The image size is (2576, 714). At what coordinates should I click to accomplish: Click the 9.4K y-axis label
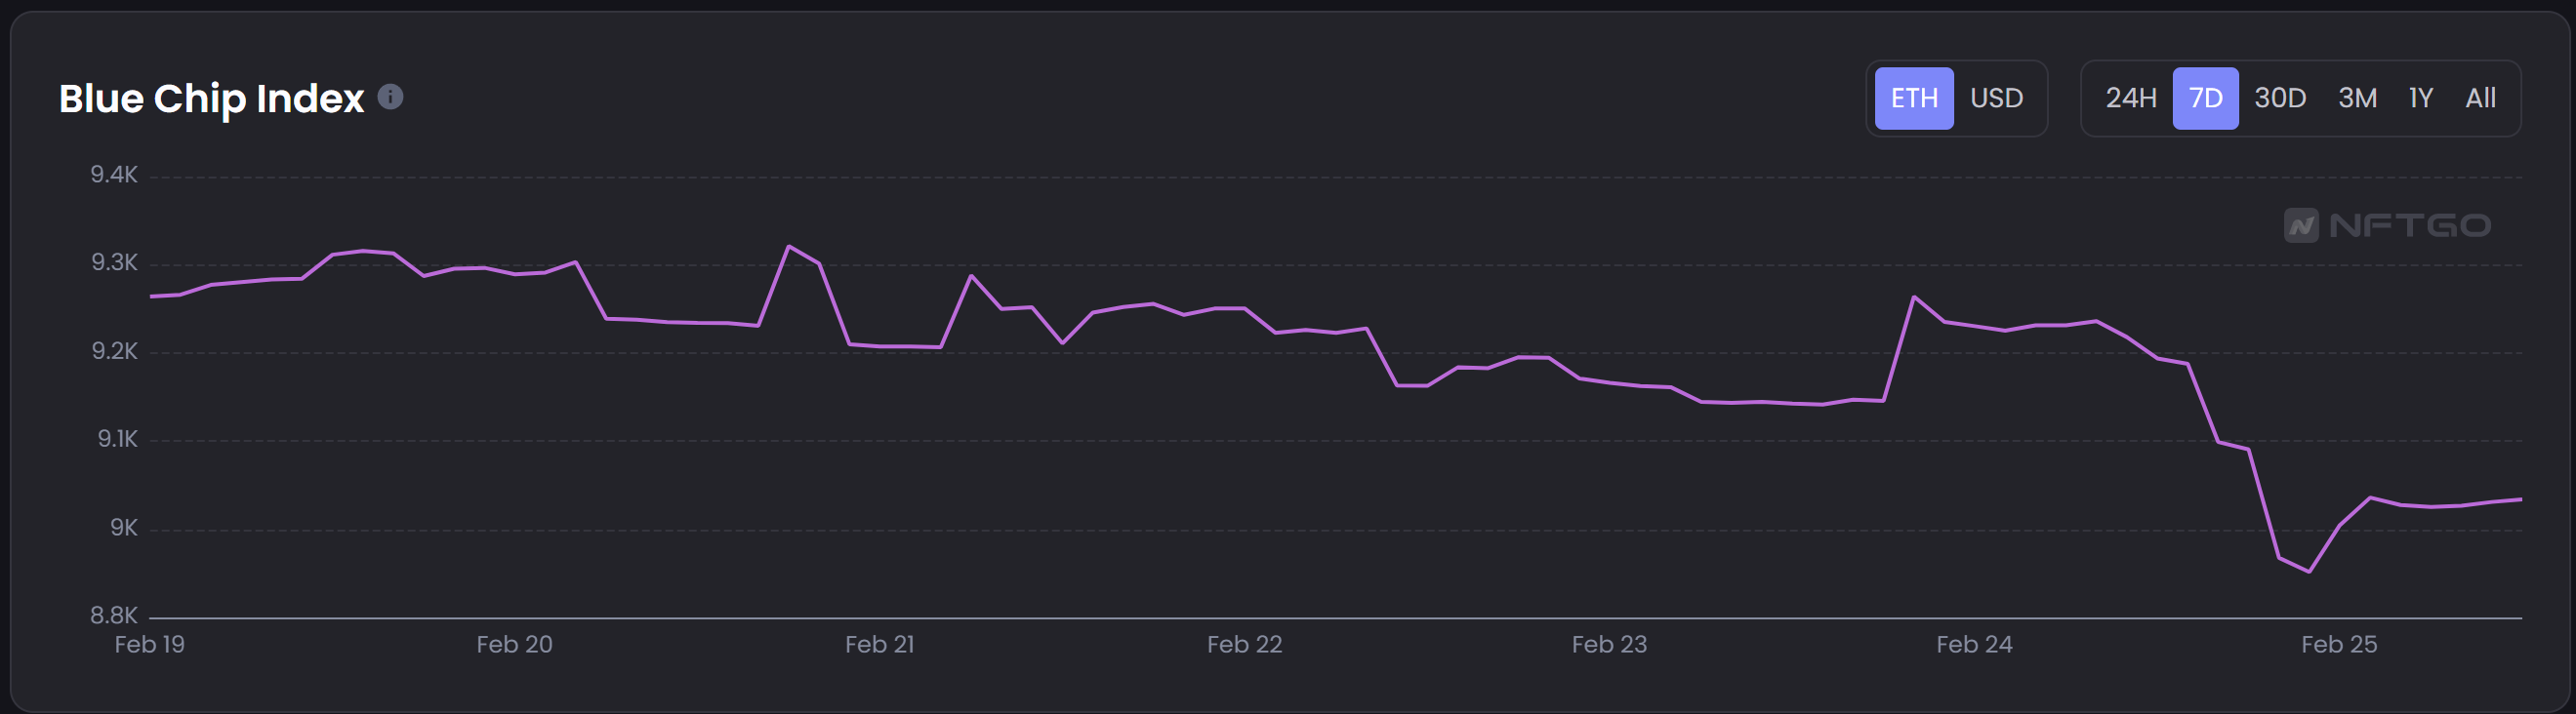point(114,175)
